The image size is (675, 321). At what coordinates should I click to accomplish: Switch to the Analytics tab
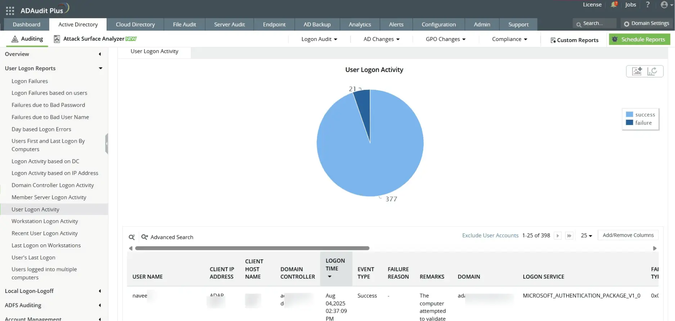[360, 24]
